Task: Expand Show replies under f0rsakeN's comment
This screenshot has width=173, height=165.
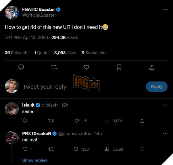Action: tap(35, 160)
